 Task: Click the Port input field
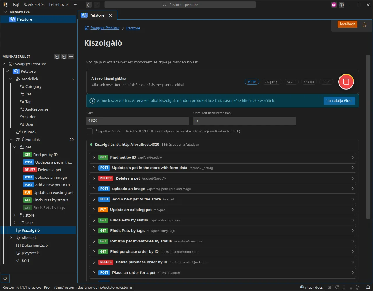[x=138, y=121]
